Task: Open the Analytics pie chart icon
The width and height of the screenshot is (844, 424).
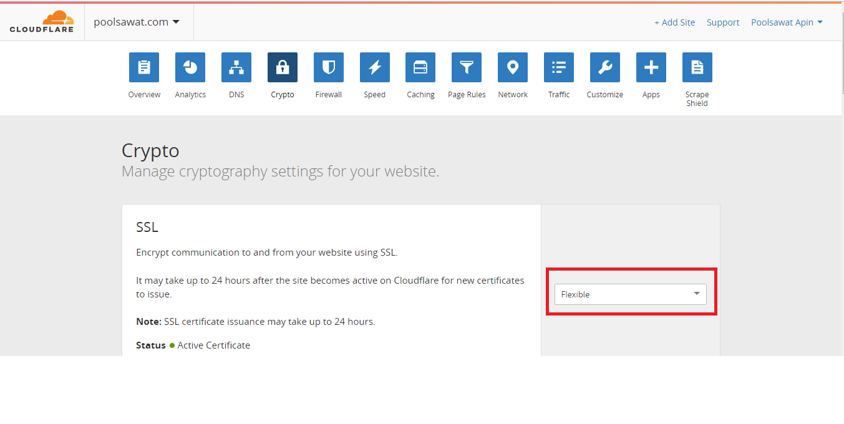Action: click(190, 67)
